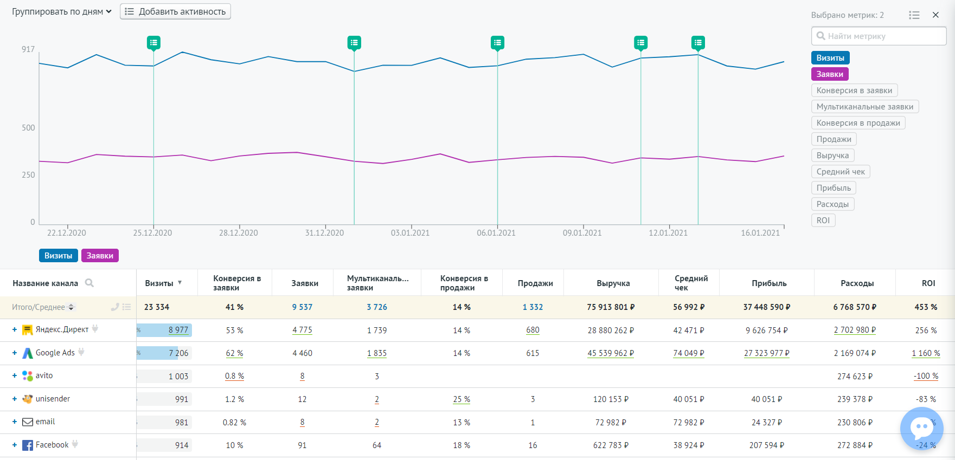955x460 pixels.
Task: Focus the Найти метрику search field
Action: (879, 36)
